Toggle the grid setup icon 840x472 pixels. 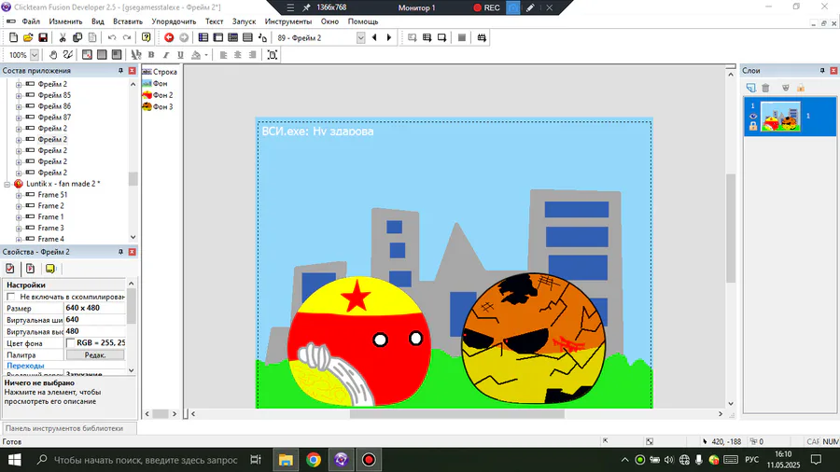[87, 55]
